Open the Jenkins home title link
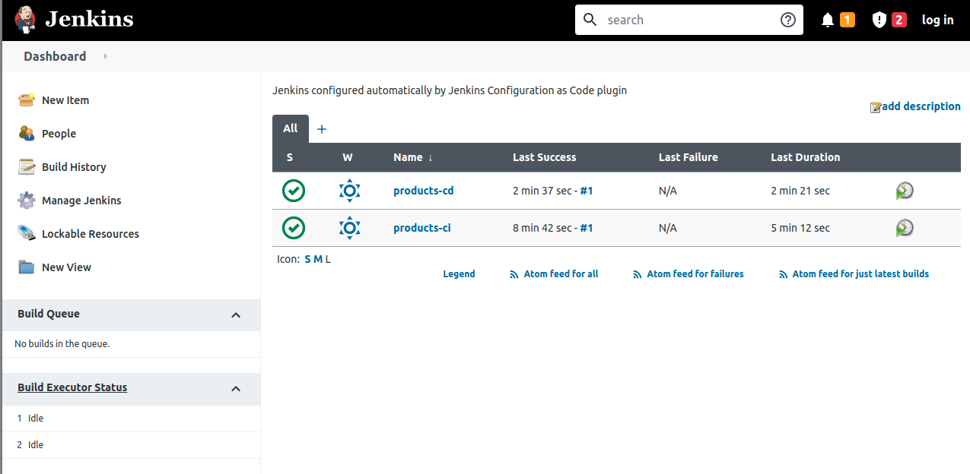The image size is (970, 474). pyautogui.click(x=89, y=19)
